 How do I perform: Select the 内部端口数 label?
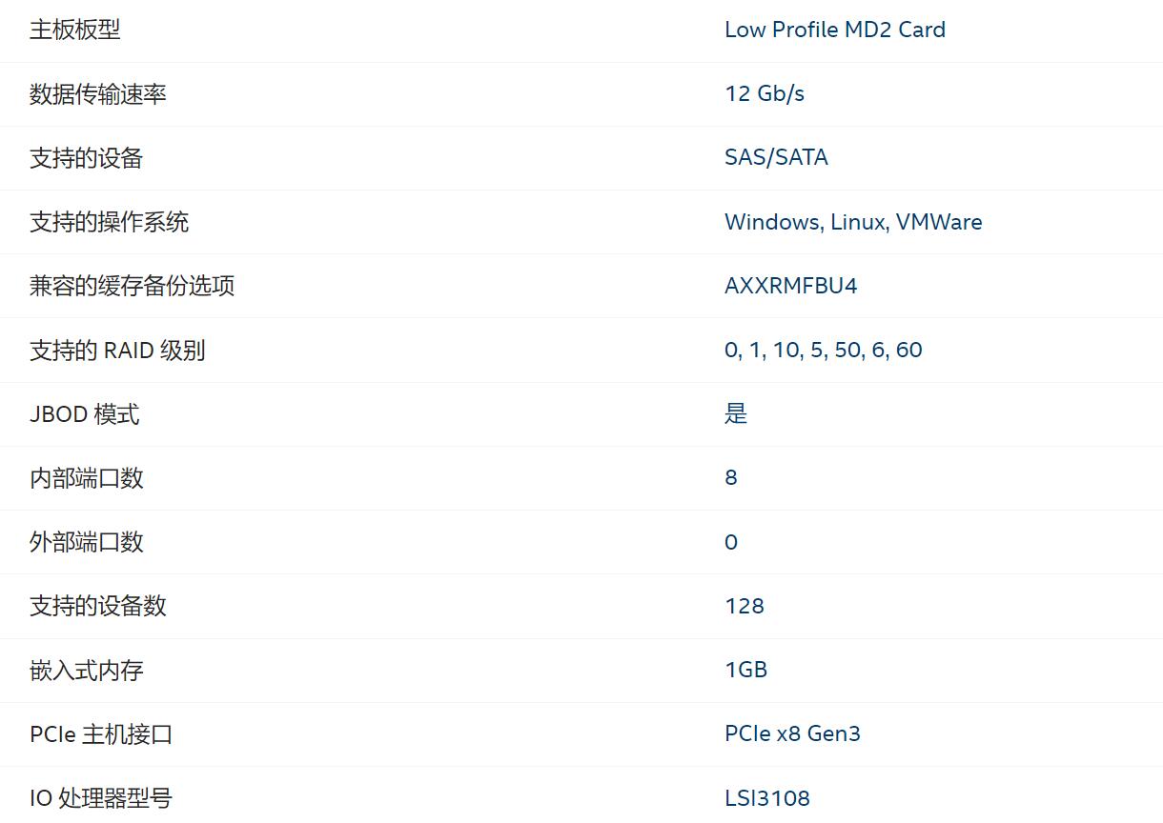[x=87, y=477]
